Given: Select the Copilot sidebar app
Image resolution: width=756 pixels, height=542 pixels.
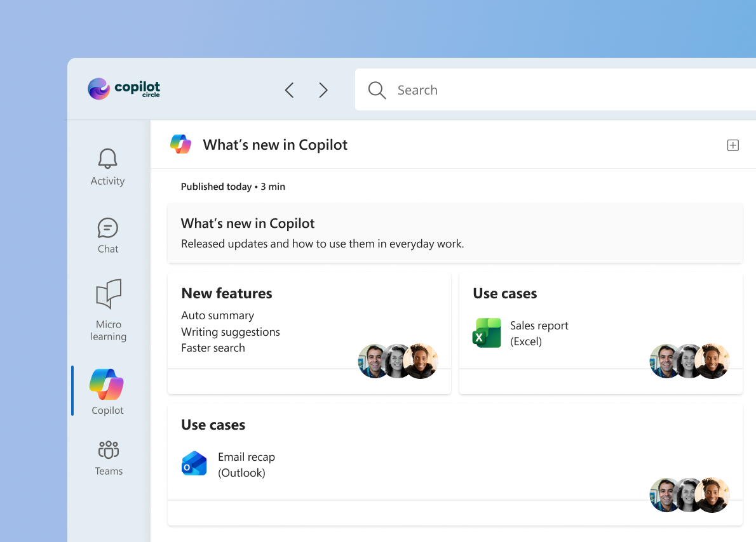Looking at the screenshot, I should click(x=107, y=392).
